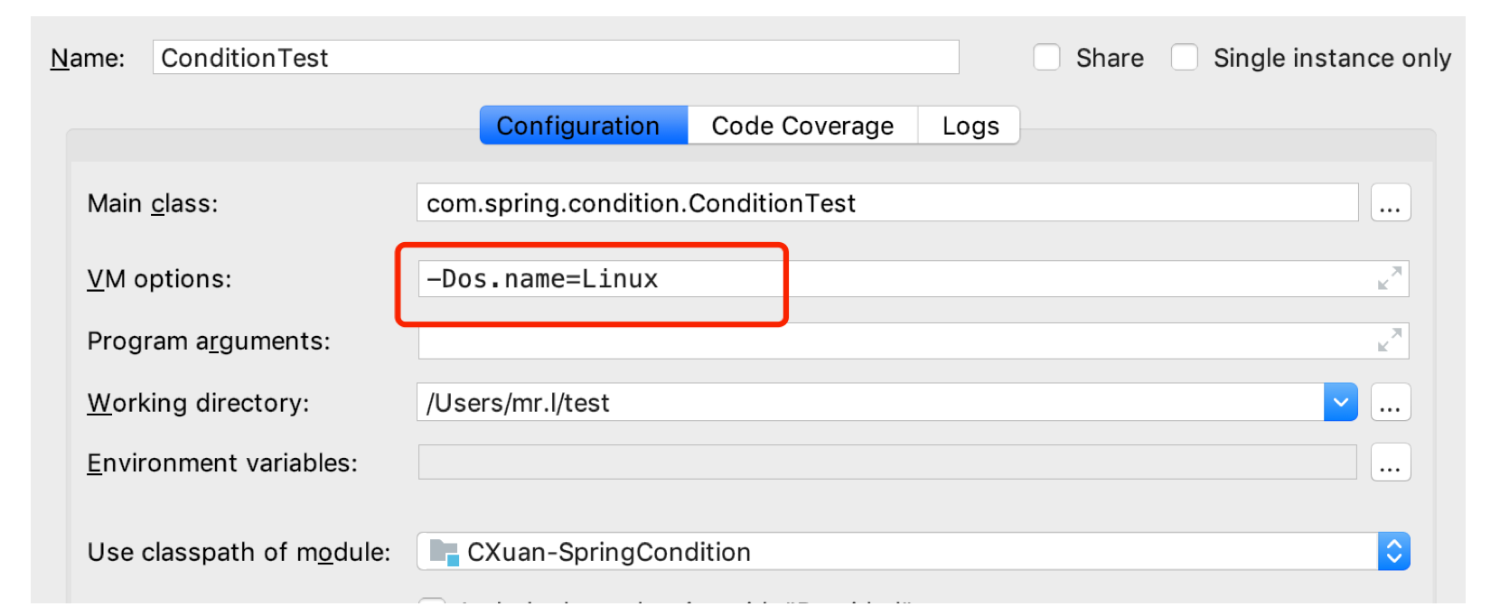Switch to the Logs tab
This screenshot has height=616, width=1500.
pos(970,126)
